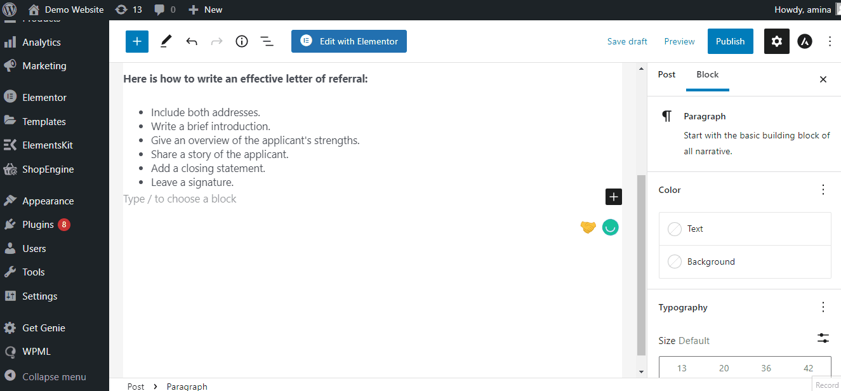Toggle the settings gear sidebar button
Image resolution: width=841 pixels, height=391 pixels.
(776, 41)
